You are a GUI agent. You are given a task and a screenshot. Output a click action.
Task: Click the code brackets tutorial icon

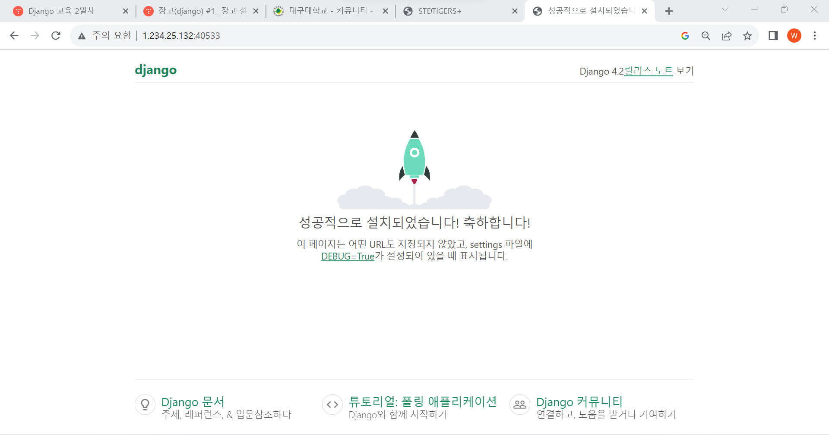(332, 404)
